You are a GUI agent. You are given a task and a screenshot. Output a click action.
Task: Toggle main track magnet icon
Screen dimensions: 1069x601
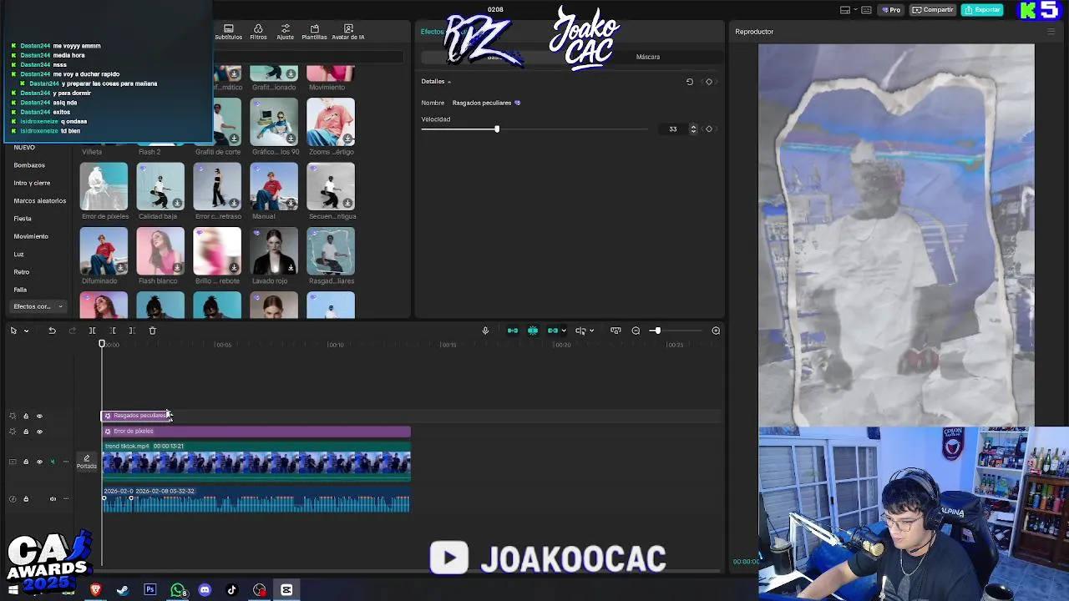513,331
